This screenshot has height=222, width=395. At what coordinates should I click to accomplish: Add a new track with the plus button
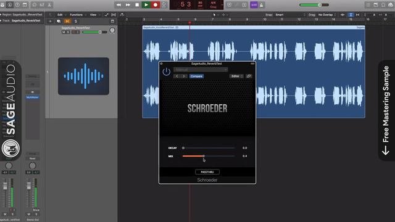click(50, 22)
